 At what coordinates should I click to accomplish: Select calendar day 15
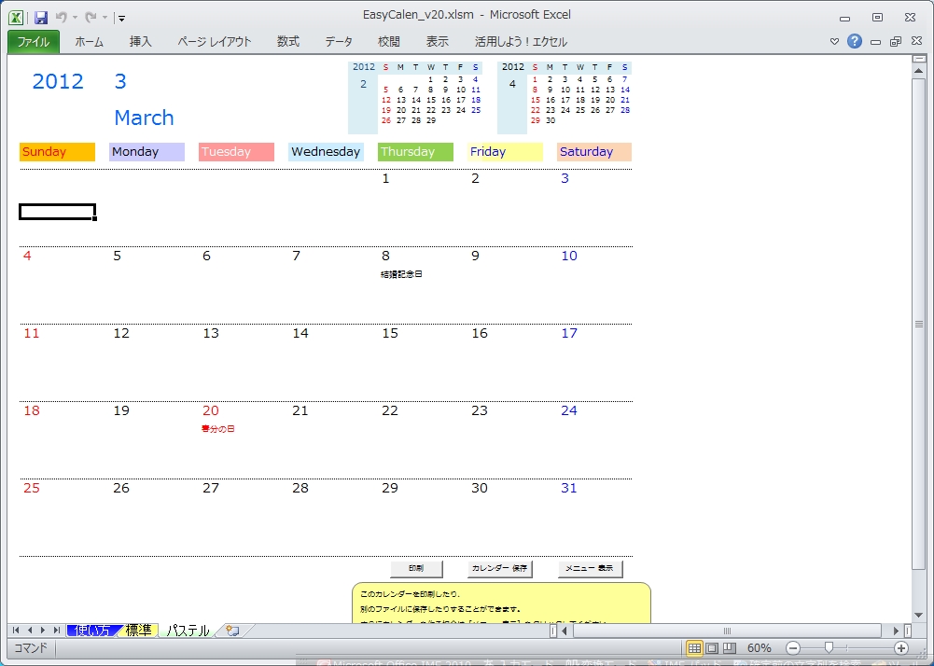coord(390,333)
